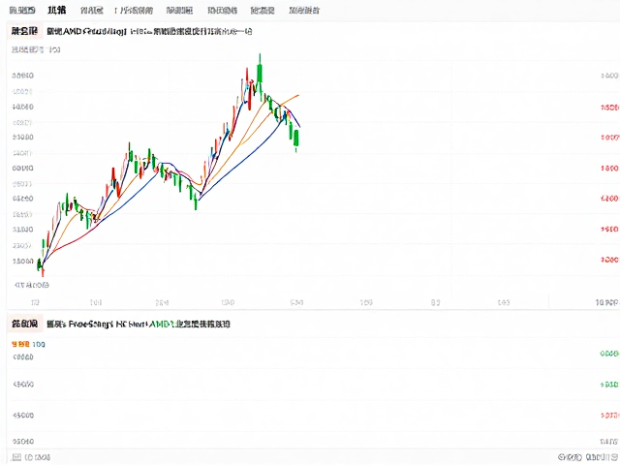Click the blue 100 value beside orange label
The image size is (620, 465).
click(39, 344)
